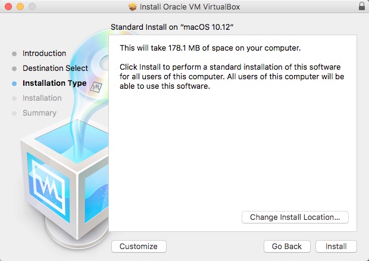
Task: Minimize the installer with the yellow button
Action: pyautogui.click(x=20, y=7)
